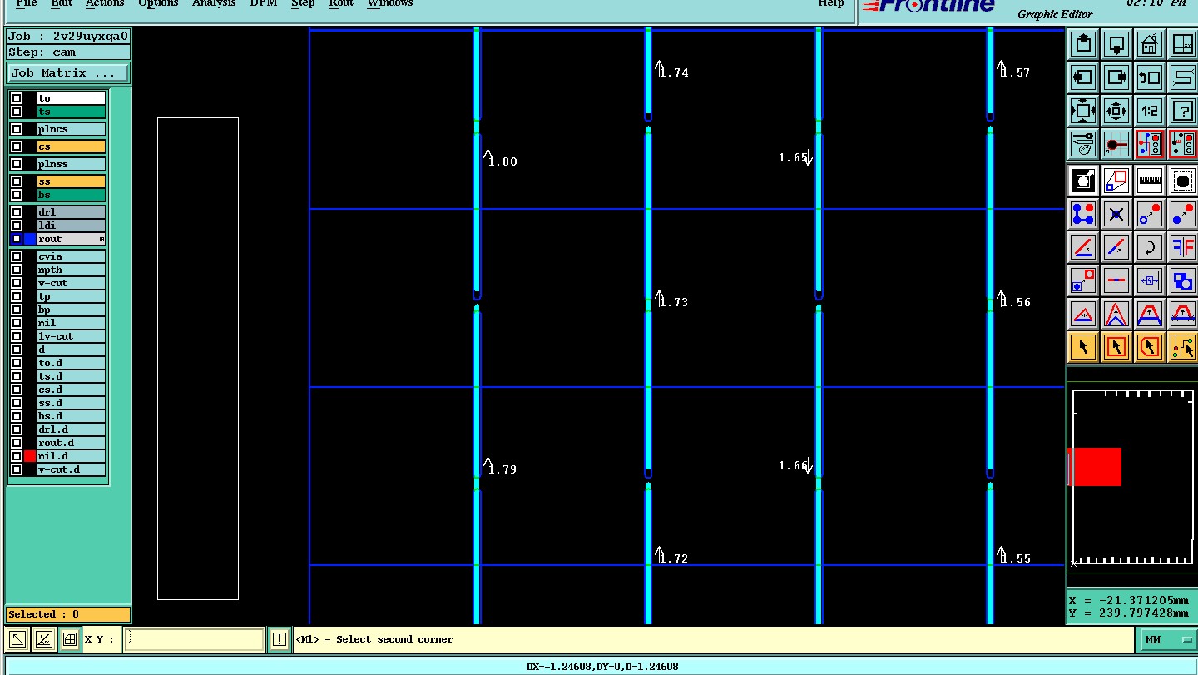Open the Analysis menu
The image size is (1198, 675).
pyautogui.click(x=214, y=3)
